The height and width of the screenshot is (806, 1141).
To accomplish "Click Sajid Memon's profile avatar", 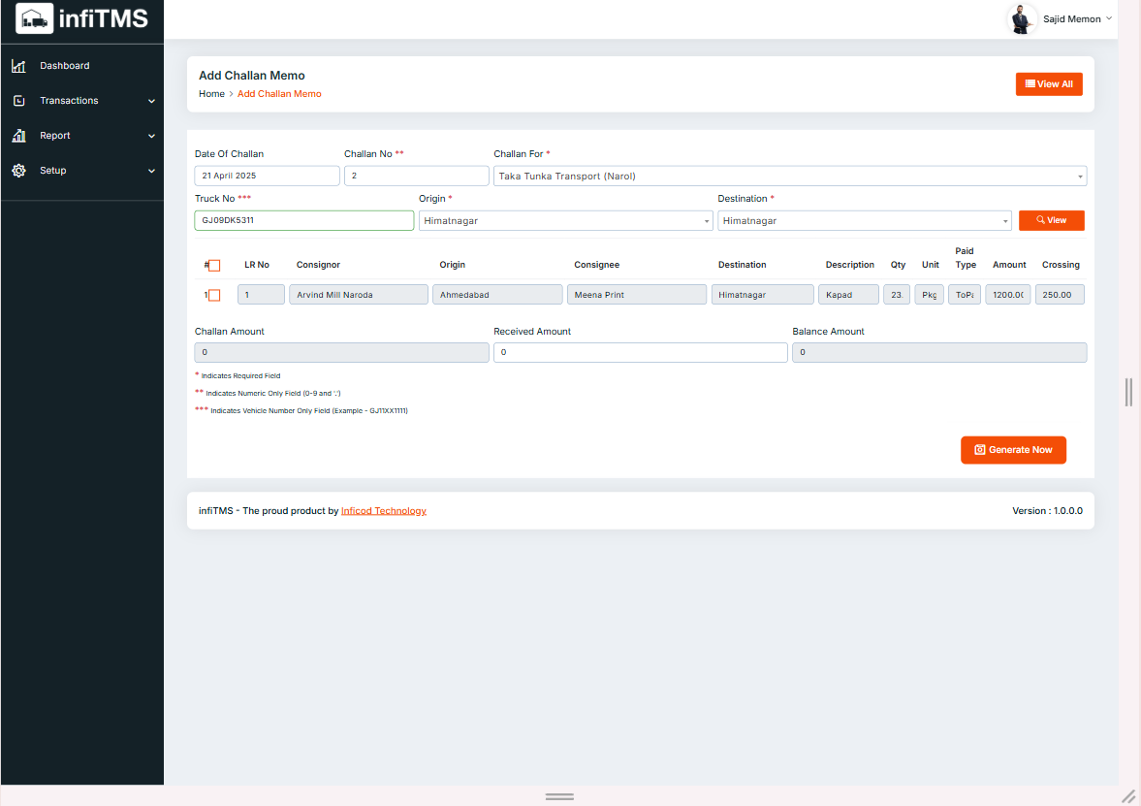I will [1022, 19].
